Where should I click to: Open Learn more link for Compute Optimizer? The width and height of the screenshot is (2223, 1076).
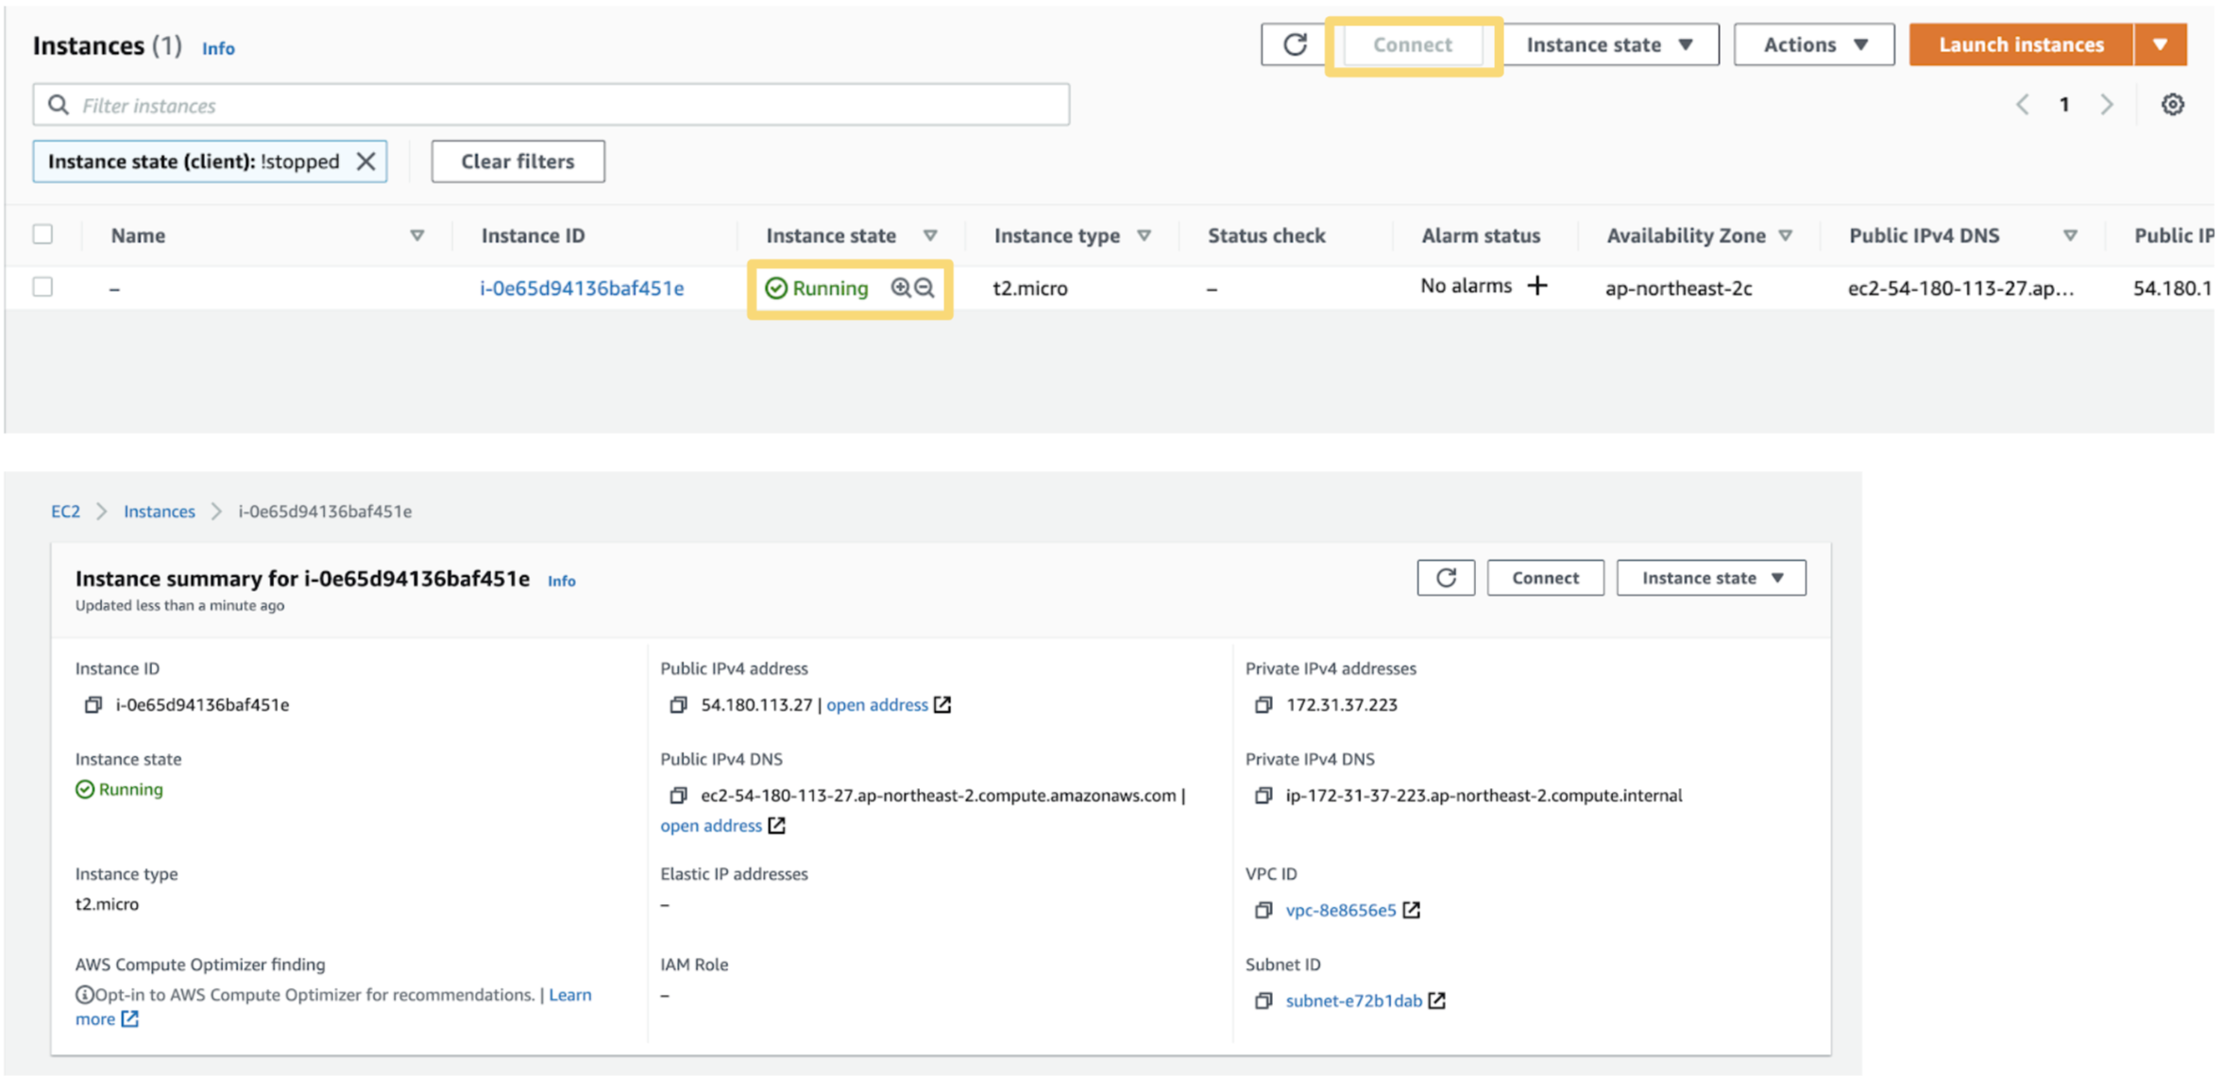[569, 995]
